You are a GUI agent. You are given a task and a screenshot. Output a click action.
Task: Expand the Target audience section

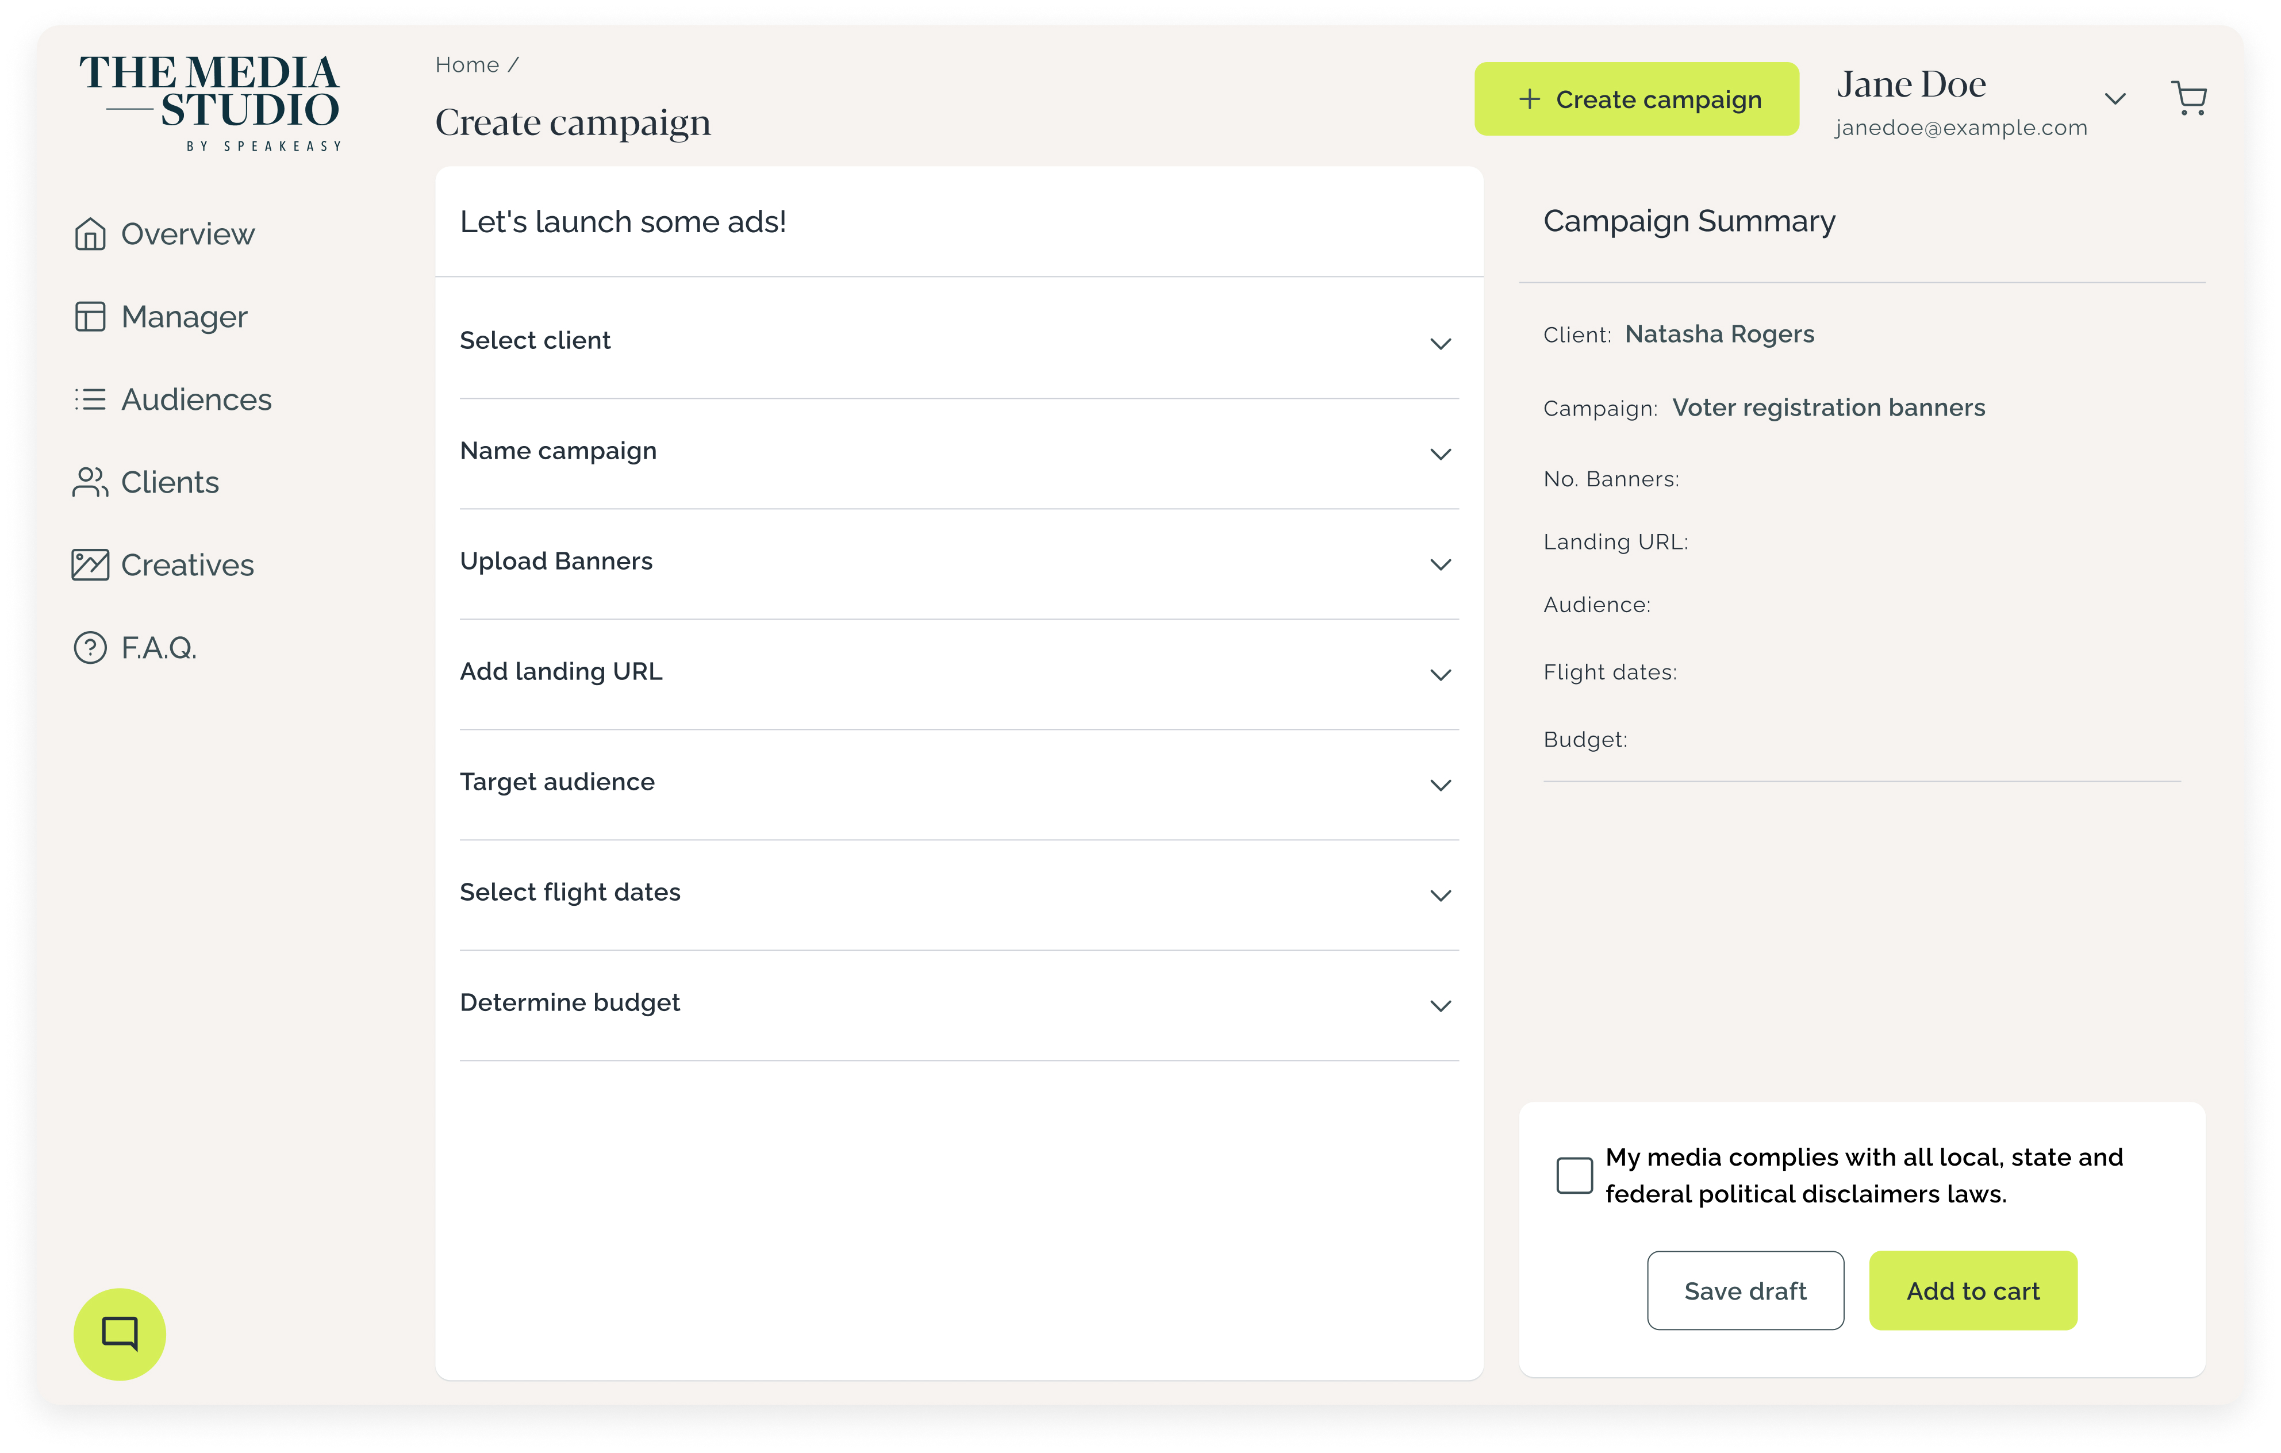tap(1440, 785)
